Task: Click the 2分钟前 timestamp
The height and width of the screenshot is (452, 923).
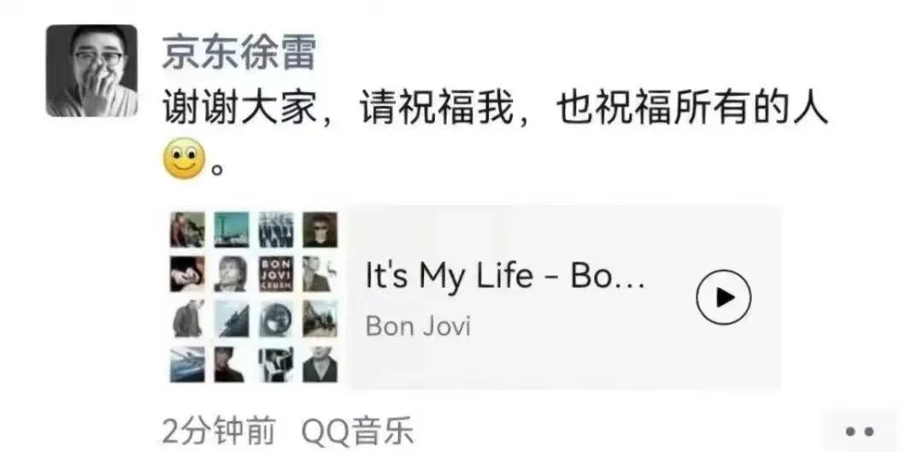Action: coord(219,432)
